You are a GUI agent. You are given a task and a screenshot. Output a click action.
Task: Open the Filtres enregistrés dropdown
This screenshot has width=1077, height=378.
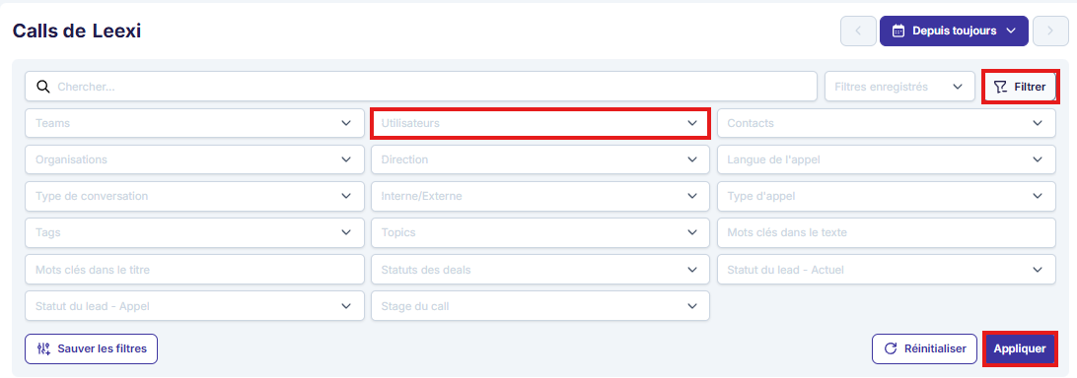[x=899, y=88]
